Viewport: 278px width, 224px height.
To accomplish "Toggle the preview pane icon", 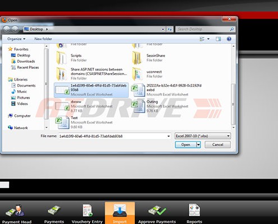I will pyautogui.click(x=218, y=39).
